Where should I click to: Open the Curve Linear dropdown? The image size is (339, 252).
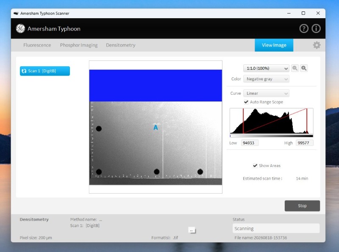pyautogui.click(x=266, y=93)
